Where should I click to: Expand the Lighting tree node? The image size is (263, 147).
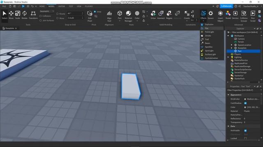pos(228,57)
